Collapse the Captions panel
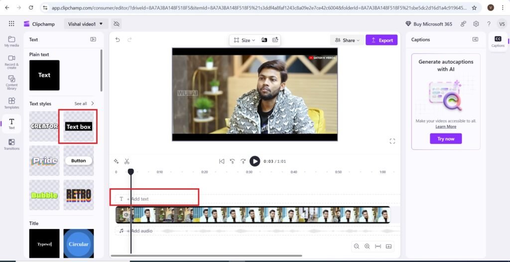Image resolution: width=510 pixels, height=262 pixels. pos(475,39)
